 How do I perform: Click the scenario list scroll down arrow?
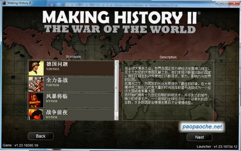coord(116,118)
